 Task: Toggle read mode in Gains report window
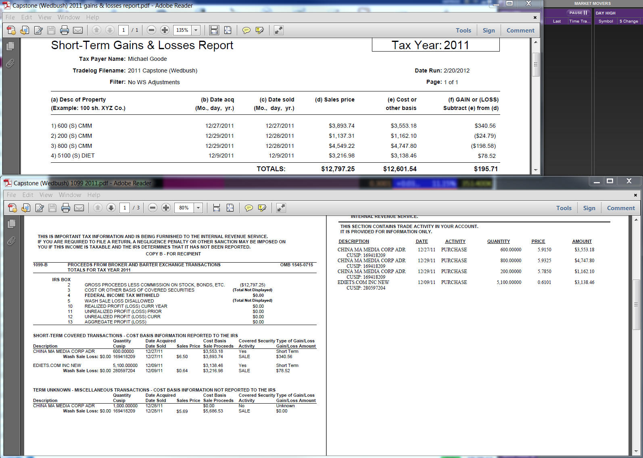coord(278,30)
